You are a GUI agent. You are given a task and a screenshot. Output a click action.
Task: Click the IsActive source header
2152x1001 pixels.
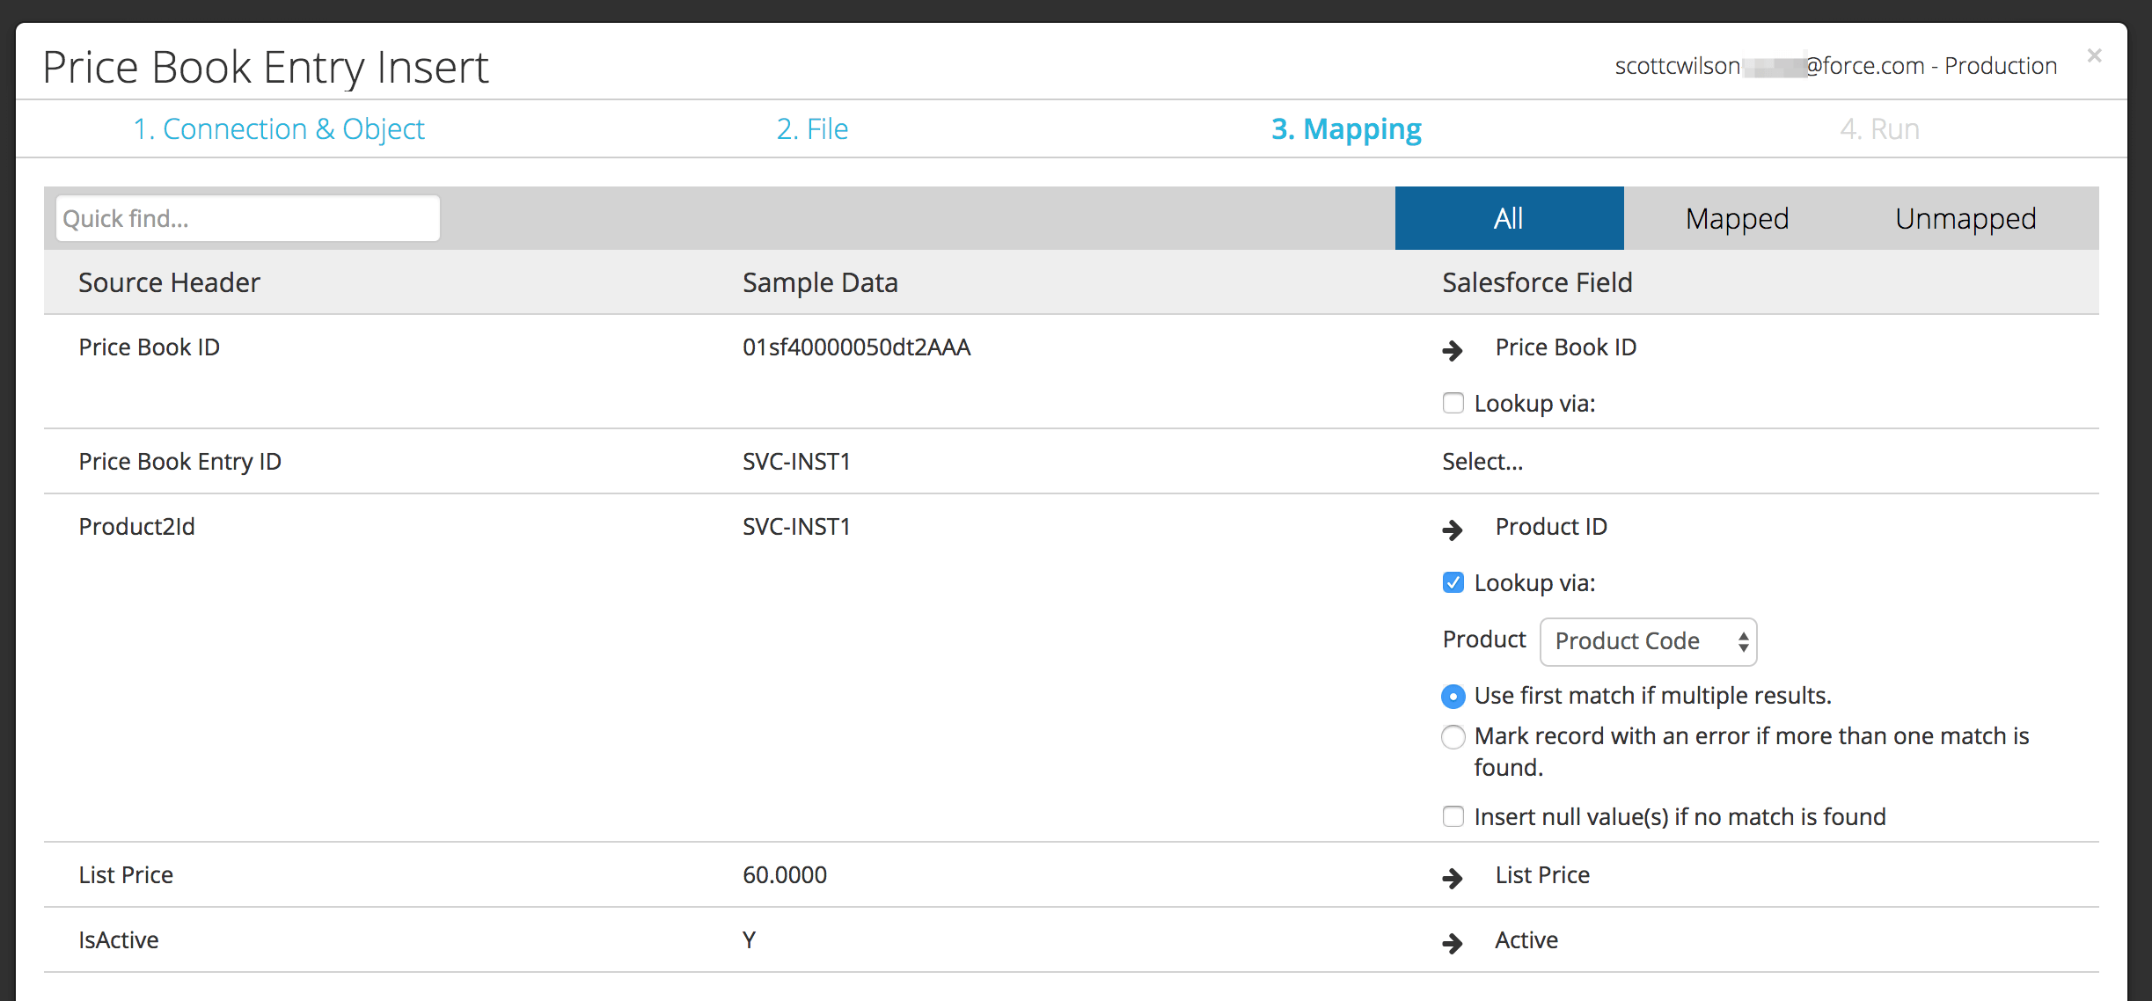[119, 940]
